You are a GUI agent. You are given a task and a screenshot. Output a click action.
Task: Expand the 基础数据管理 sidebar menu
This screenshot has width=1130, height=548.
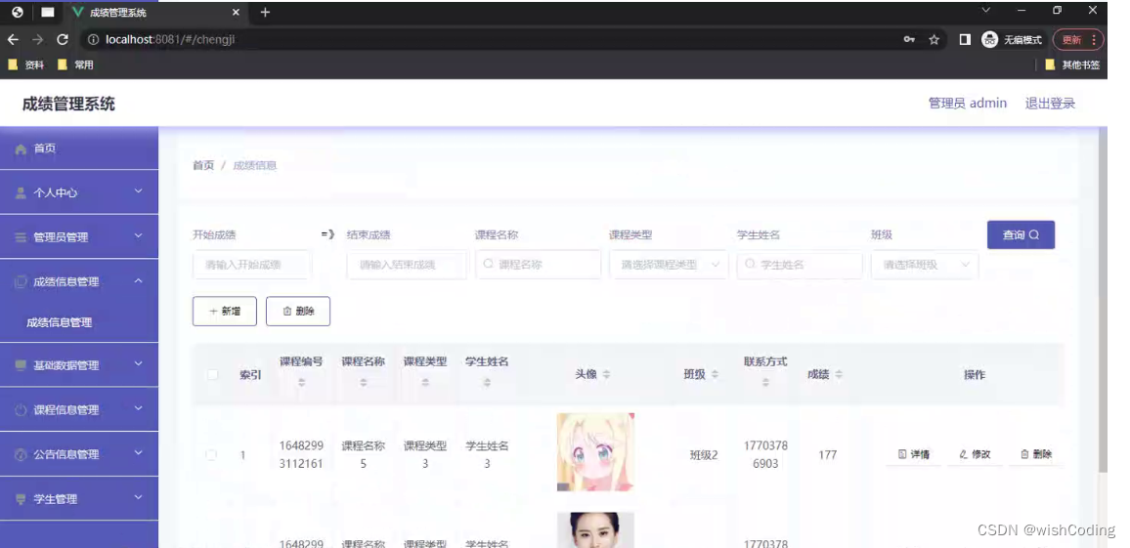click(x=79, y=365)
